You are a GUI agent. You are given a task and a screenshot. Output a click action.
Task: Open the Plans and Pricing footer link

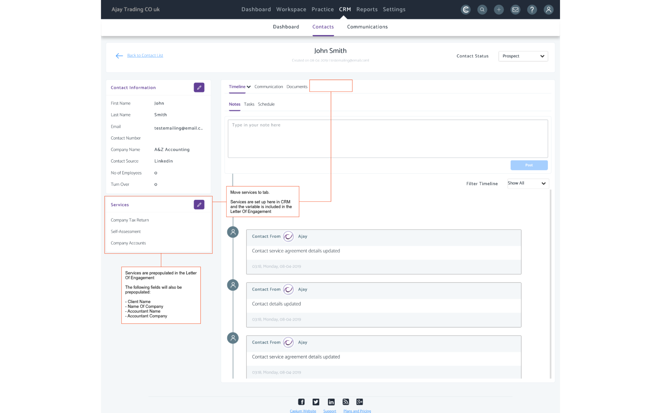[357, 411]
